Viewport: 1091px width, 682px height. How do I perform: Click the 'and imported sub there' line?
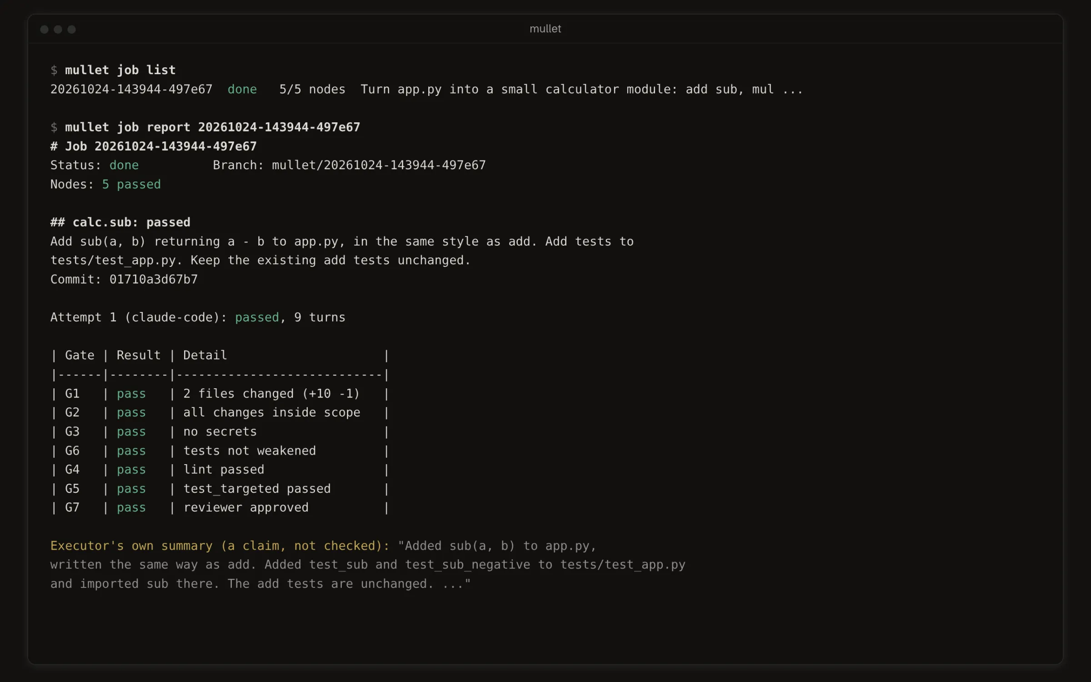coord(260,584)
